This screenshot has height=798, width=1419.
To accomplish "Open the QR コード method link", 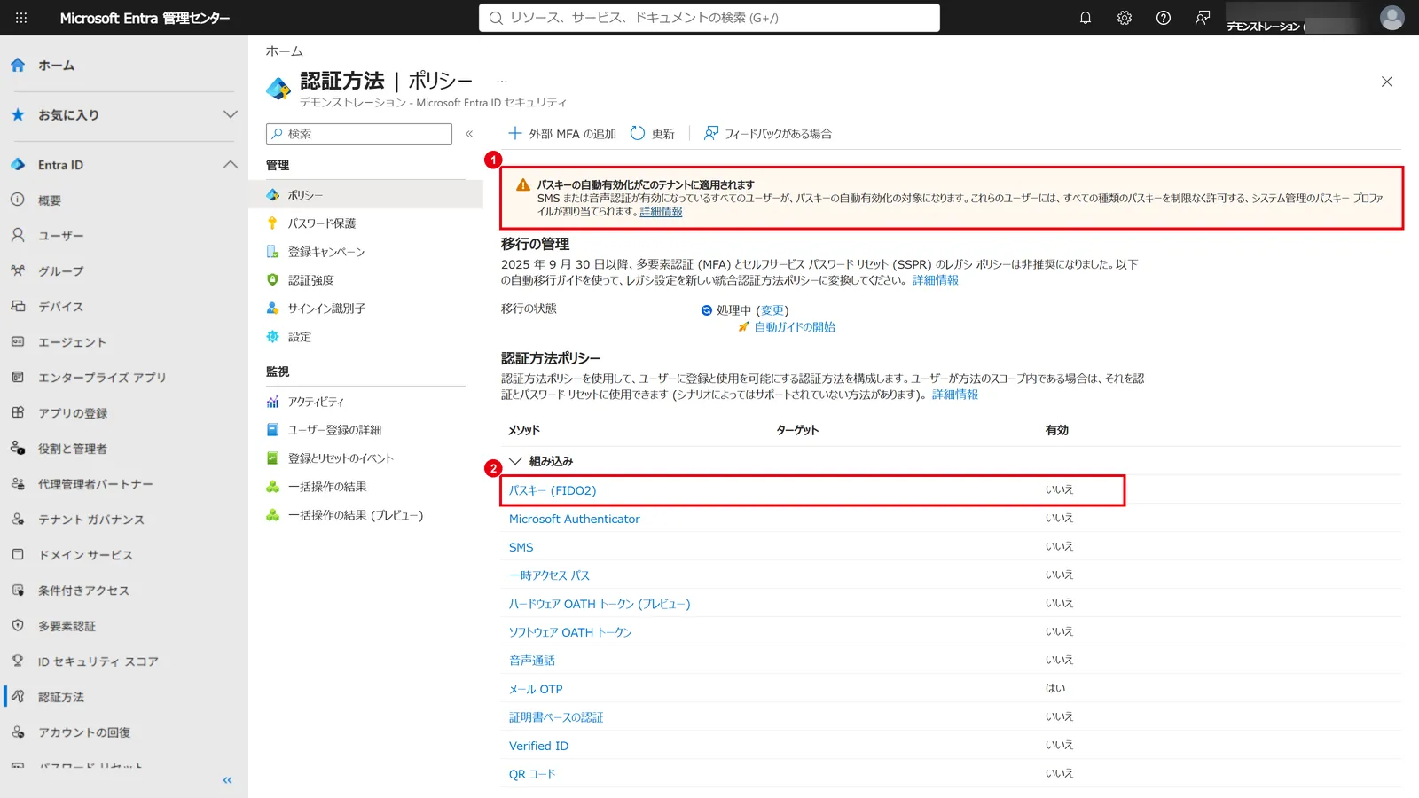I will tap(532, 774).
